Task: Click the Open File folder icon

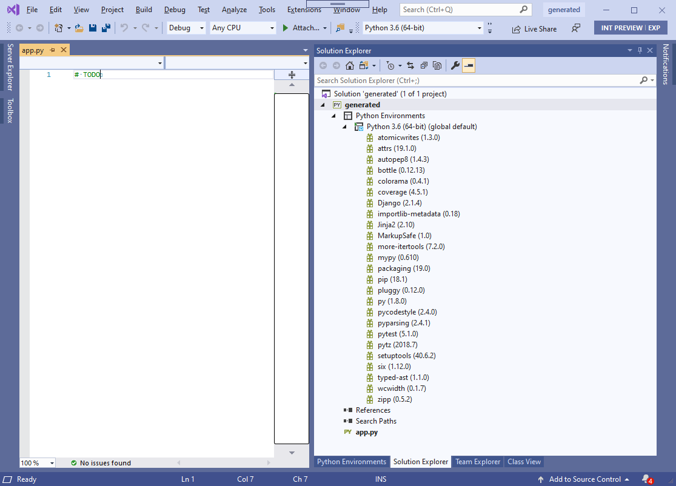Action: click(x=79, y=28)
